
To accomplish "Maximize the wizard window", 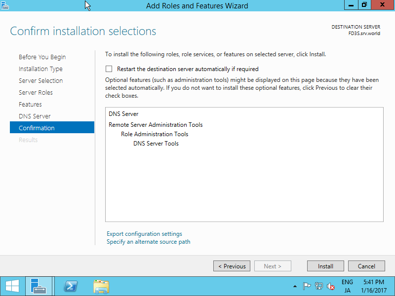I will point(364,5).
